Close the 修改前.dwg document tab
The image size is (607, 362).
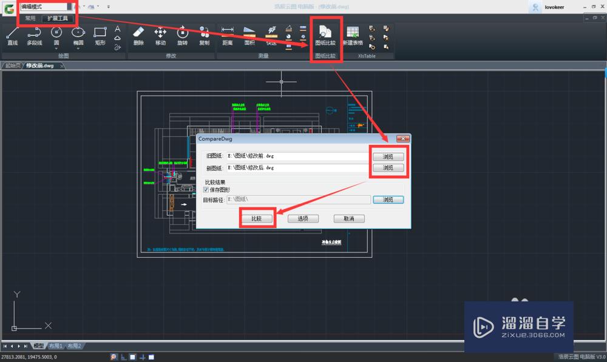pyautogui.click(x=63, y=66)
